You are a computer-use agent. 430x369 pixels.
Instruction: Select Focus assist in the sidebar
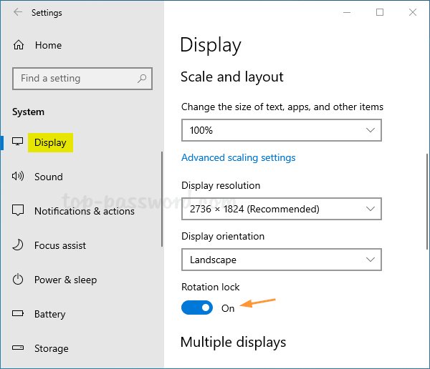[60, 245]
